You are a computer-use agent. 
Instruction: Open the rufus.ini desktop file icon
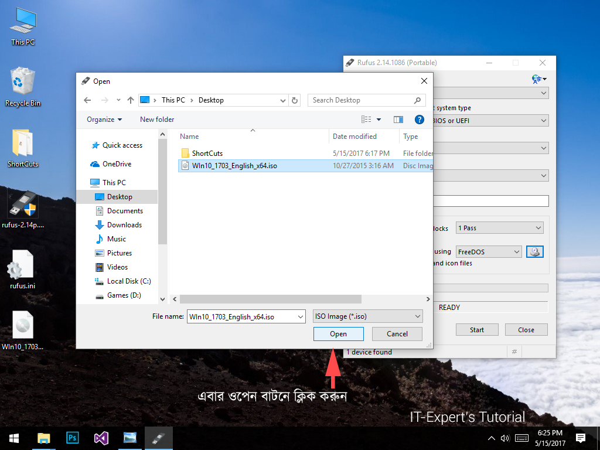pos(22,271)
